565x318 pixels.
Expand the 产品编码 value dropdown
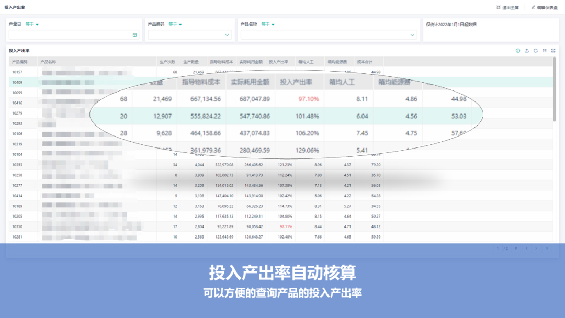click(x=227, y=35)
